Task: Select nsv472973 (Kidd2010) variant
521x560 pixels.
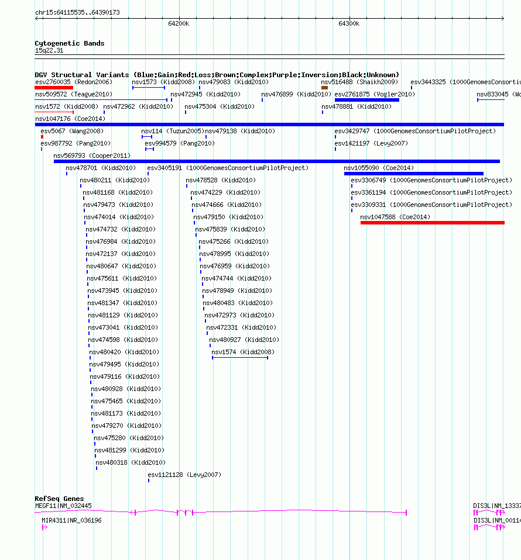Action: click(x=239, y=315)
